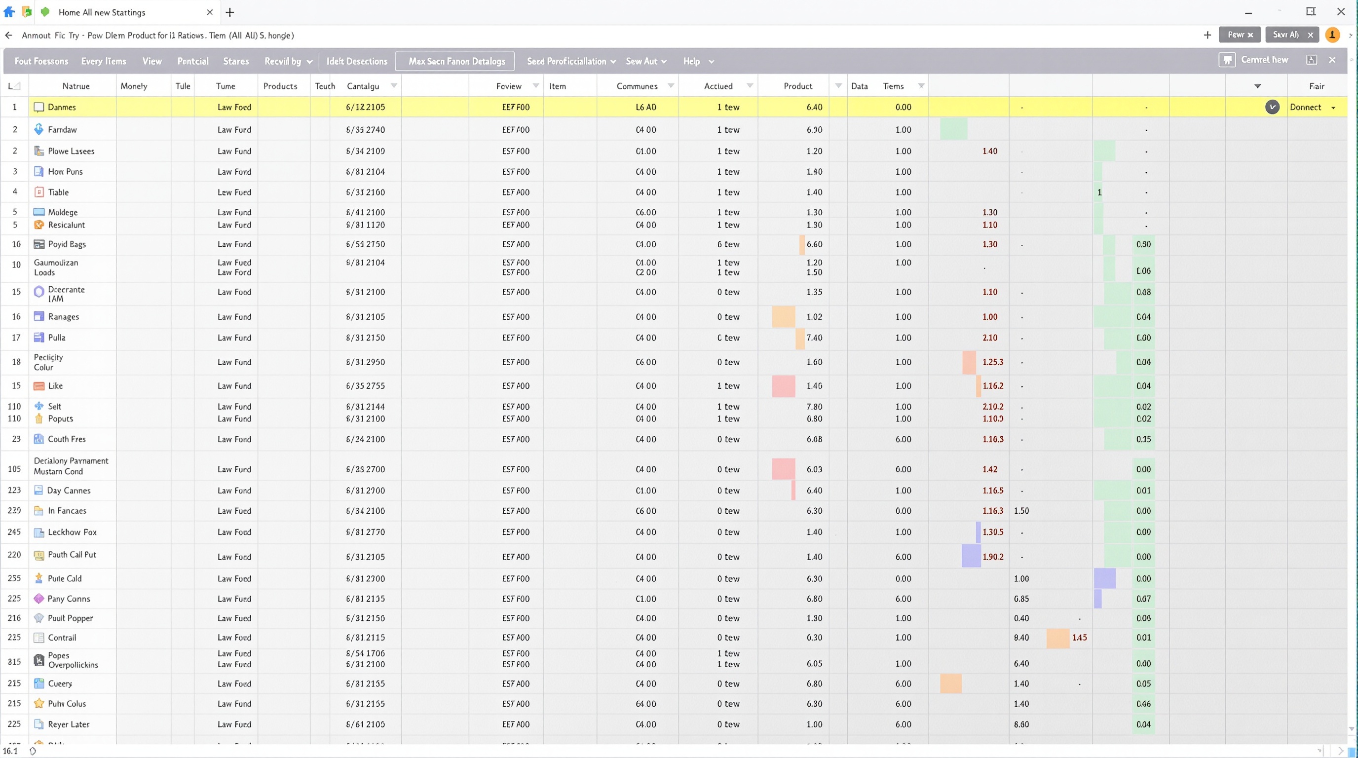This screenshot has height=758, width=1358.
Task: Toggle the Danmes row checkbox
Action: click(x=38, y=107)
